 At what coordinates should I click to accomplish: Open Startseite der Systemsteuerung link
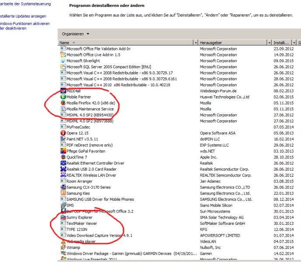(25, 4)
